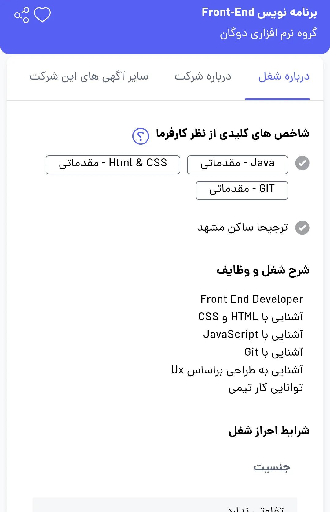Click the Java - مقدماتی skill chip
This screenshot has height=512, width=330.
click(x=237, y=164)
